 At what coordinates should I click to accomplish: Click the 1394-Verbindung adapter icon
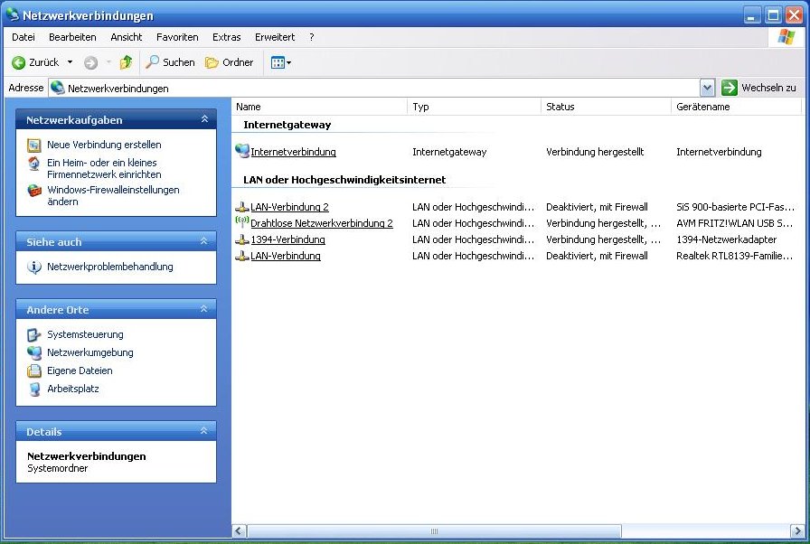tap(241, 239)
